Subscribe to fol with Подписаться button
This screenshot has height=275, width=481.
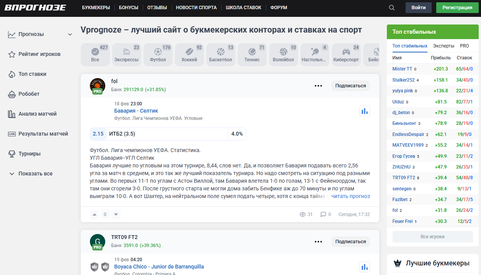(351, 86)
